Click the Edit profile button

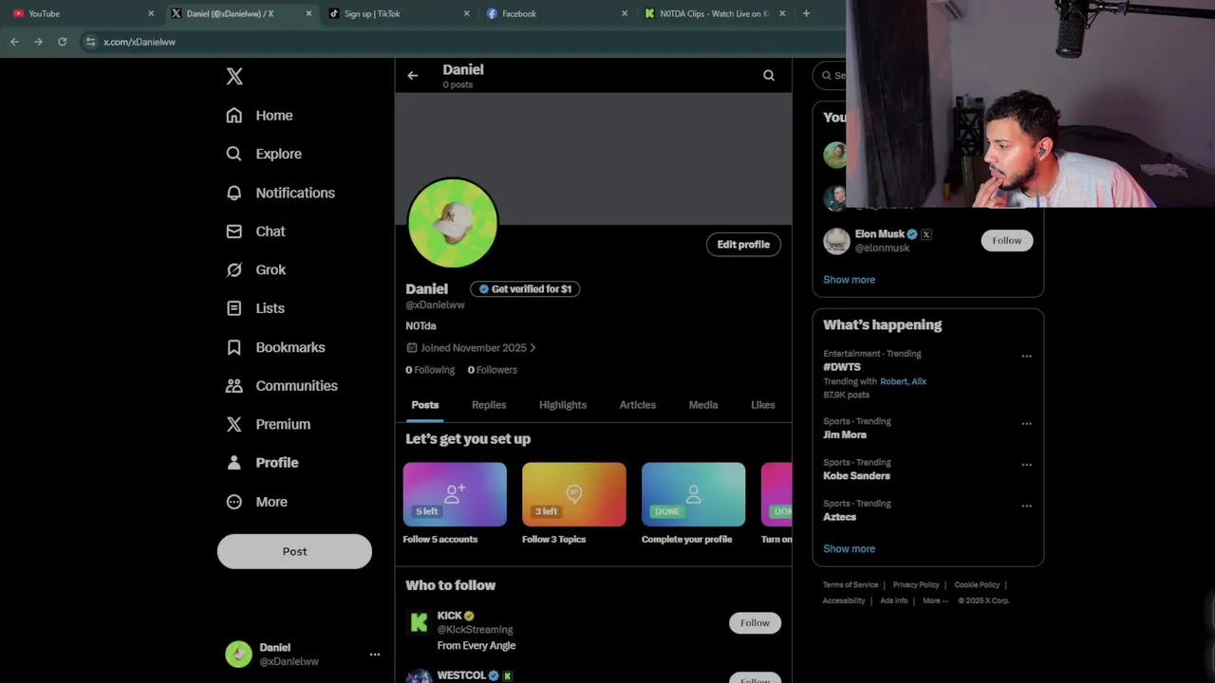click(743, 245)
